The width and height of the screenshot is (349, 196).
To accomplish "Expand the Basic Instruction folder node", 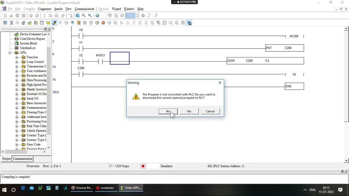I will (x=17, y=103).
